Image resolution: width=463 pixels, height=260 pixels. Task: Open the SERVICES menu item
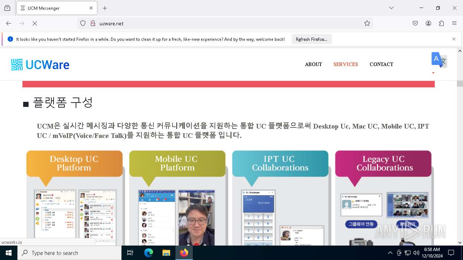pyautogui.click(x=345, y=64)
